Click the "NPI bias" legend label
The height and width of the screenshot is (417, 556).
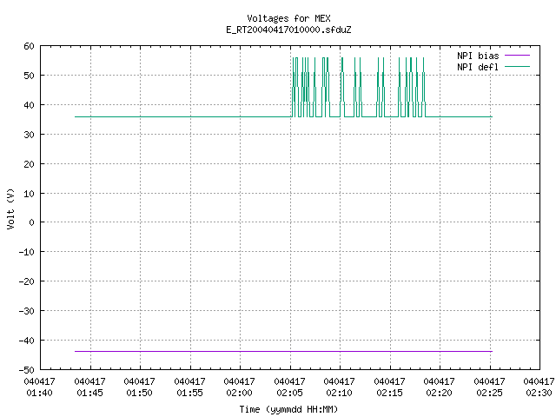click(478, 56)
